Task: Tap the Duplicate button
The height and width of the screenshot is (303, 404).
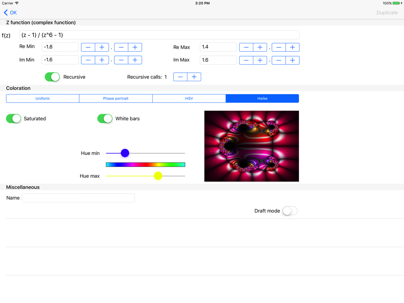Action: [387, 13]
